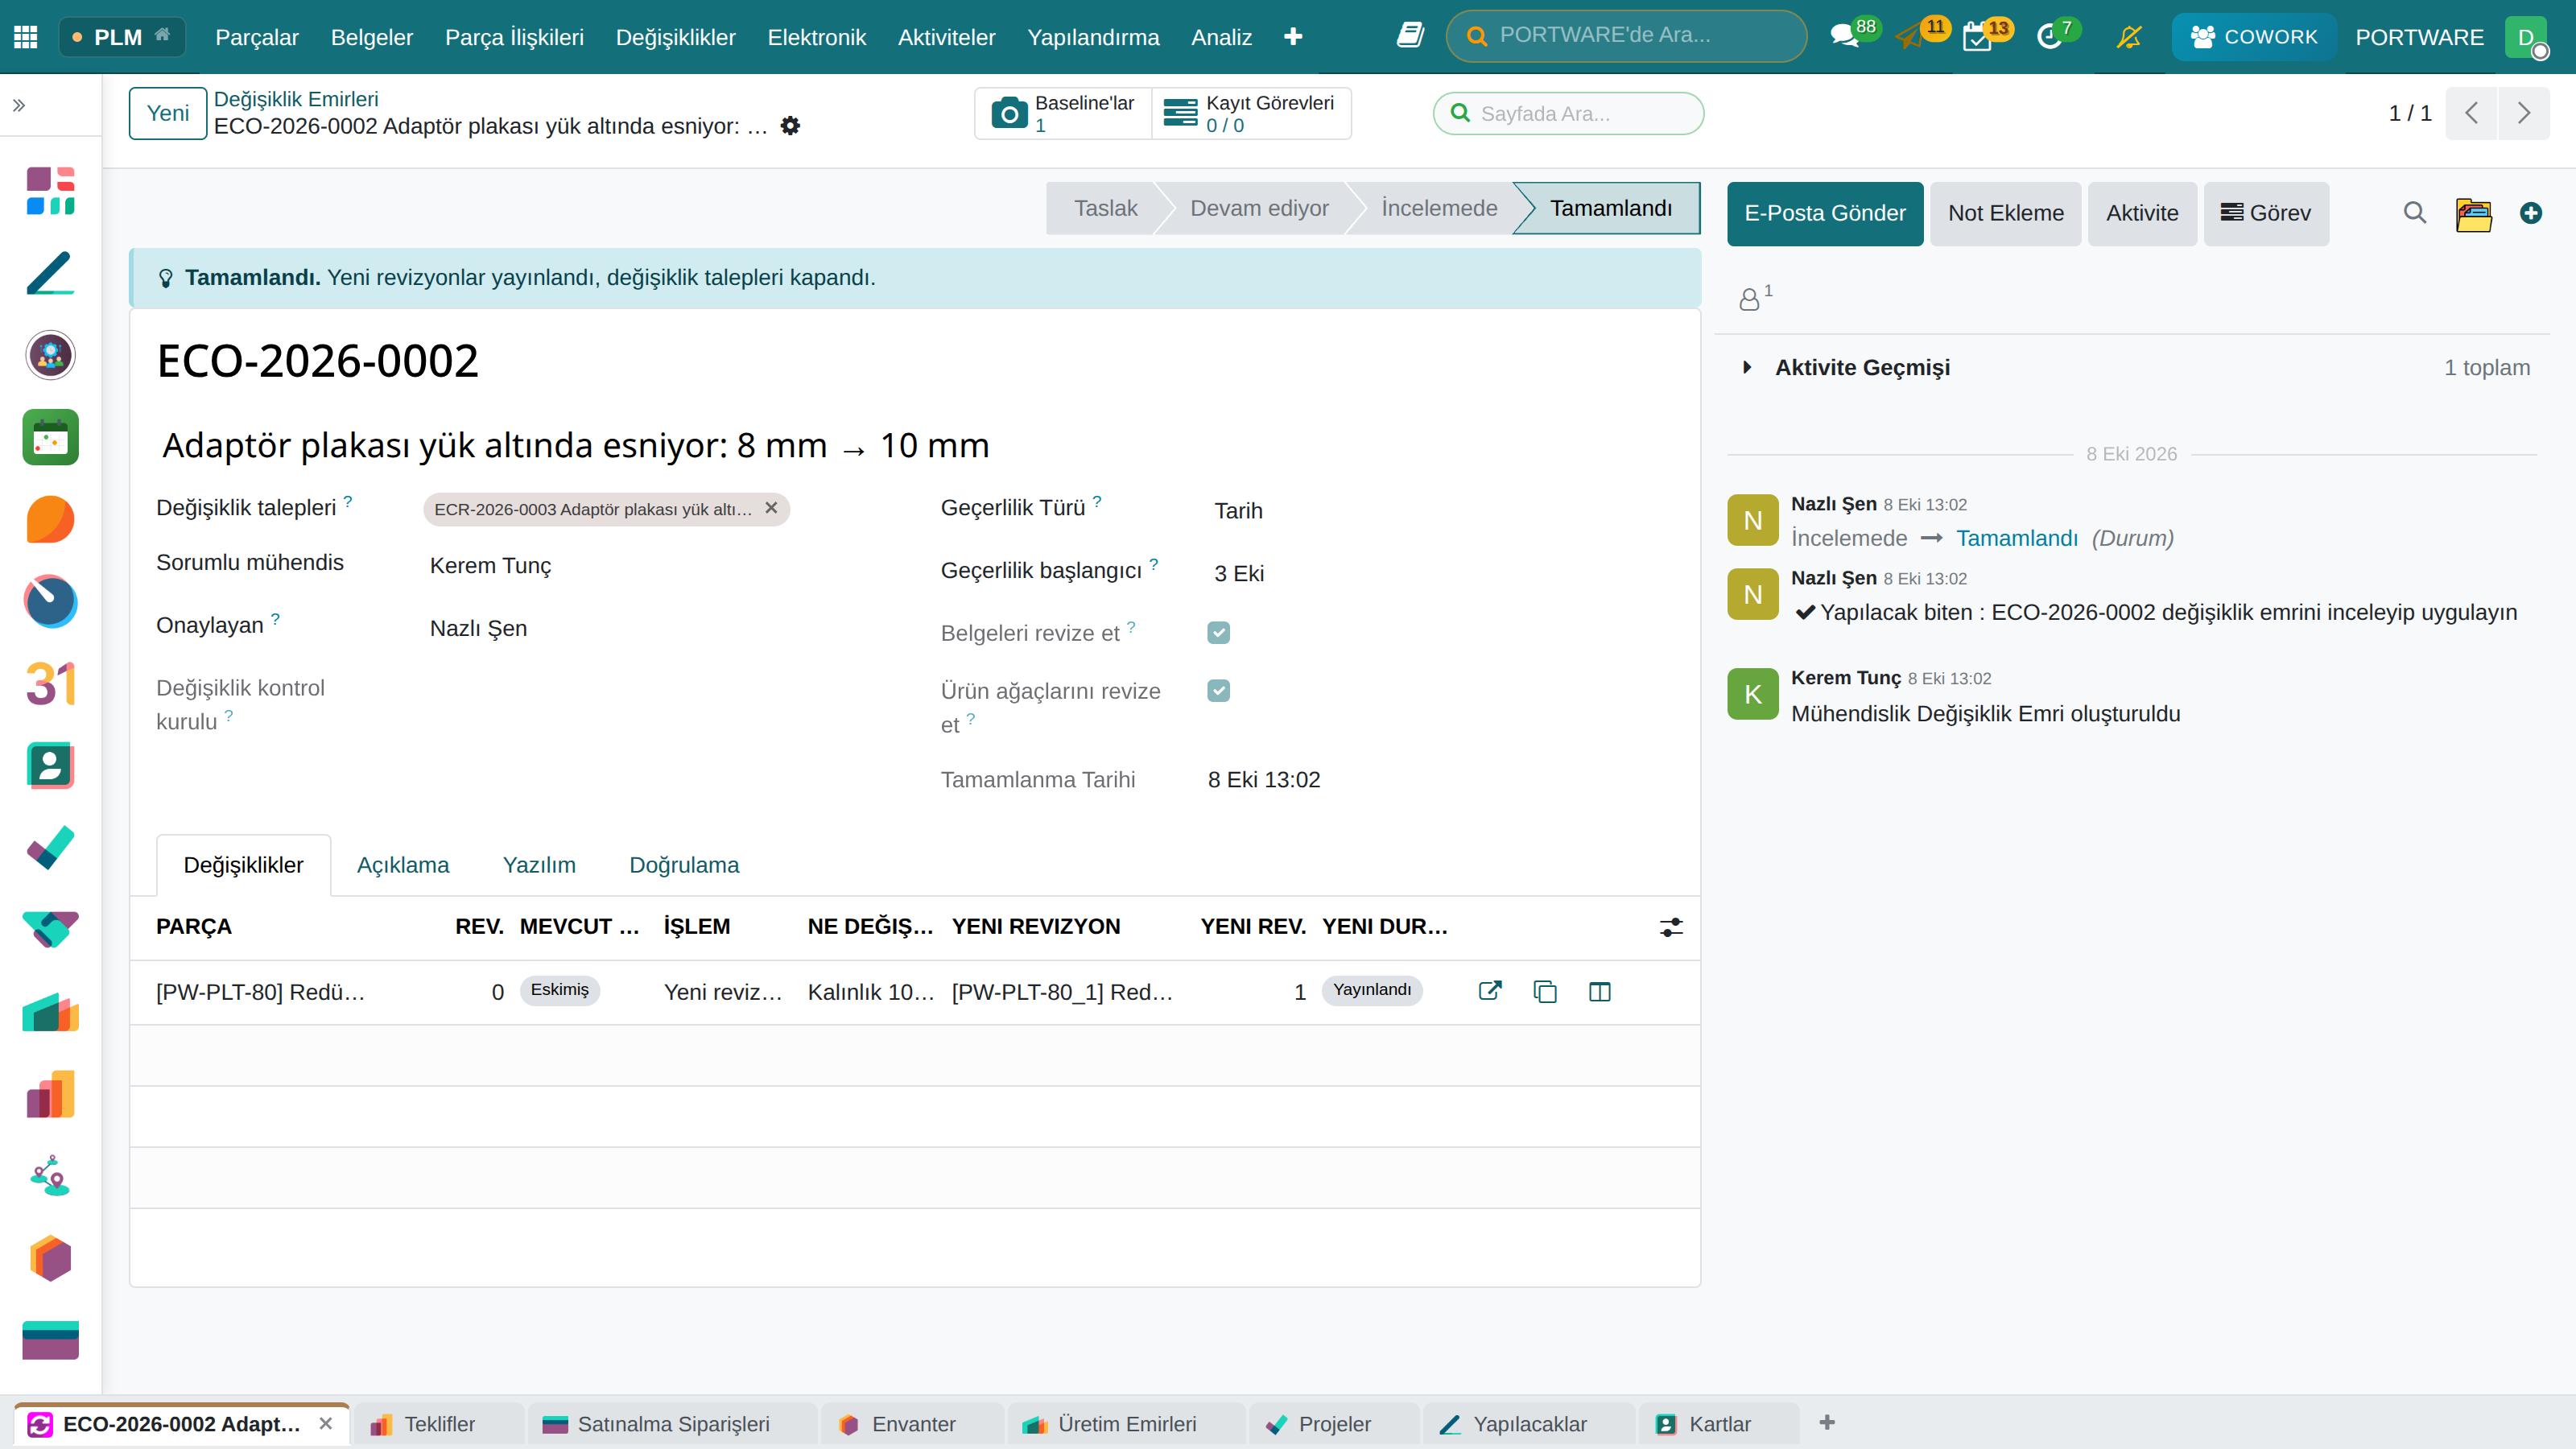Close the ECO-2026-0002 bottom tab
The width and height of the screenshot is (2576, 1449).
(x=326, y=1424)
